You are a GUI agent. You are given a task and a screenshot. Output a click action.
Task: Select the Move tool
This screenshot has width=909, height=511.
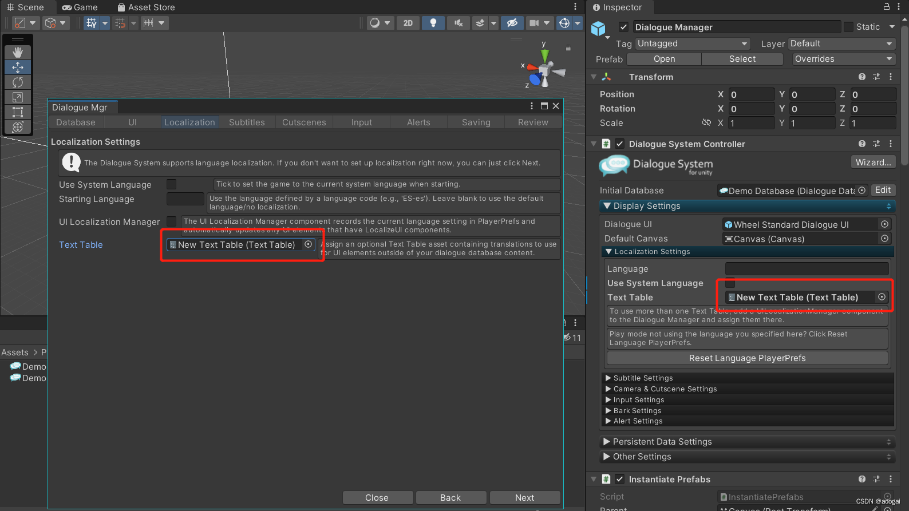[x=18, y=67]
